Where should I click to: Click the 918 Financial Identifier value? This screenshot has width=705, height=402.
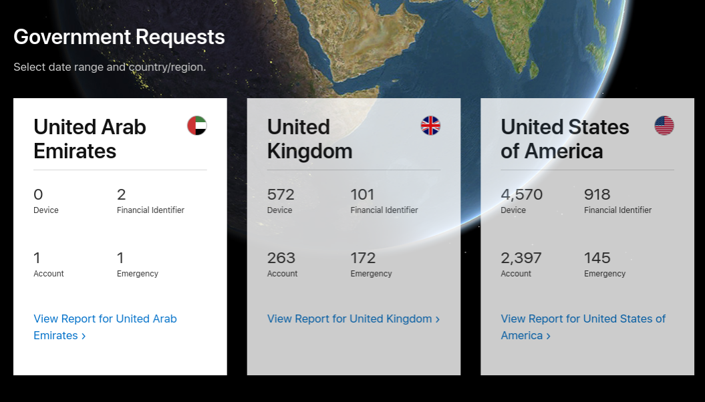(597, 194)
